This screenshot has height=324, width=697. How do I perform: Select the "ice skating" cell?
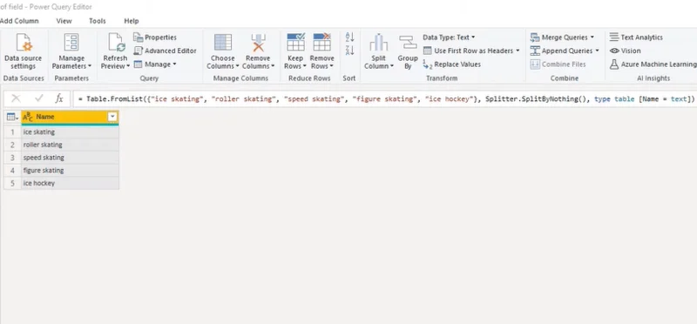(x=70, y=132)
